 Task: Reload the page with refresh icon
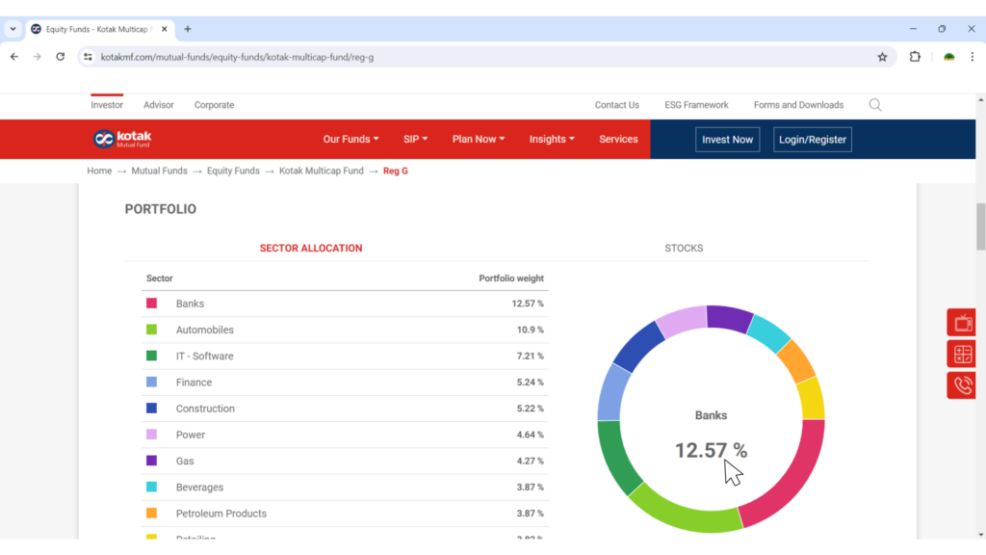(61, 57)
